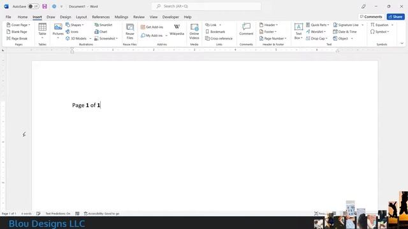Image resolution: width=408 pixels, height=229 pixels.
Task: Open the Pictures insert button
Action: pyautogui.click(x=58, y=31)
